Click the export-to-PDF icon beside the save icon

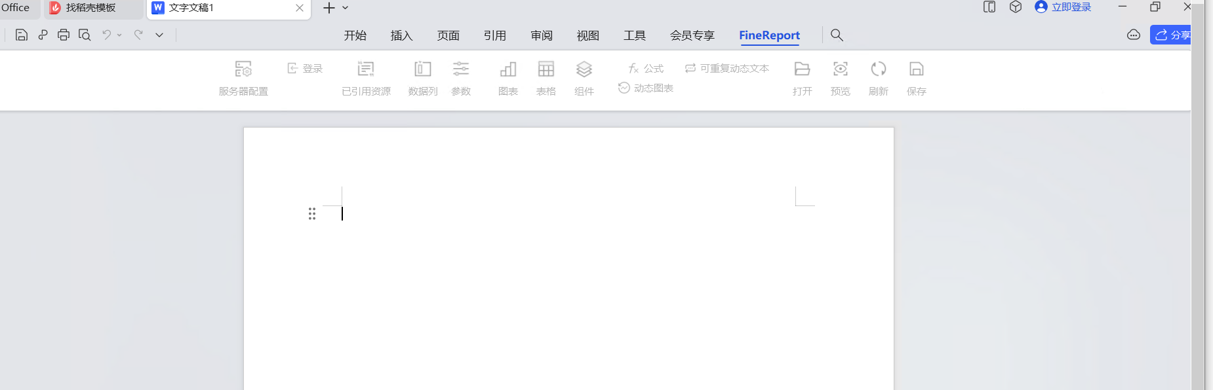[x=43, y=35]
